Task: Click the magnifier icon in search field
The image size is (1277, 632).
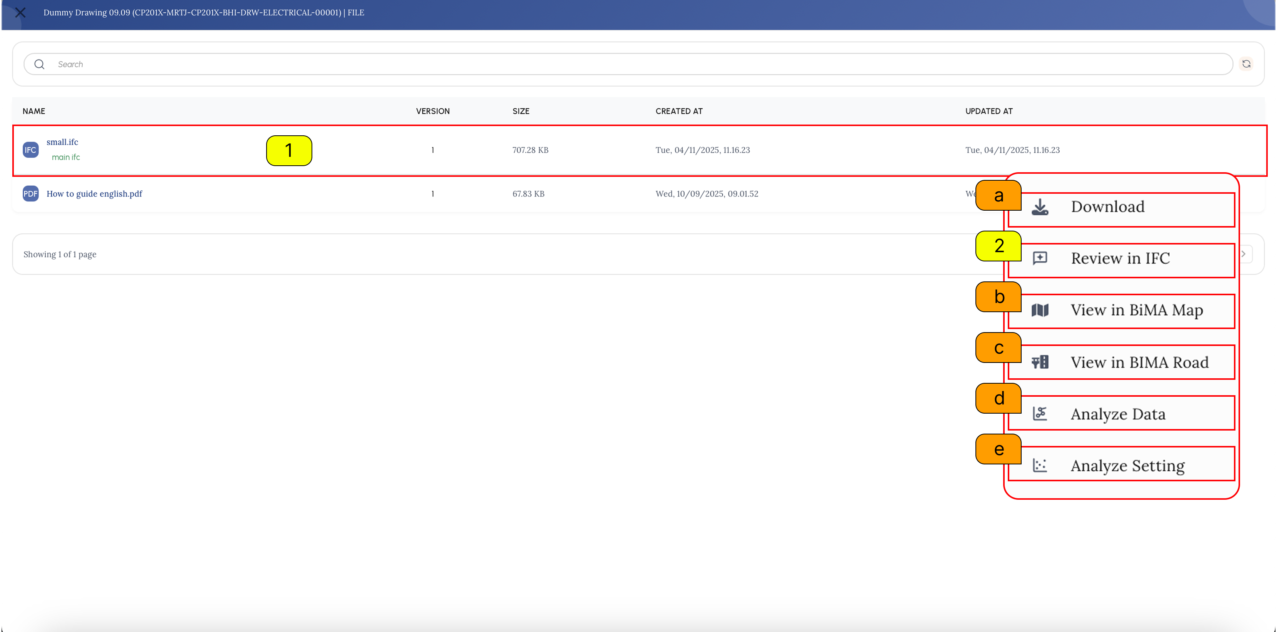Action: 40,64
